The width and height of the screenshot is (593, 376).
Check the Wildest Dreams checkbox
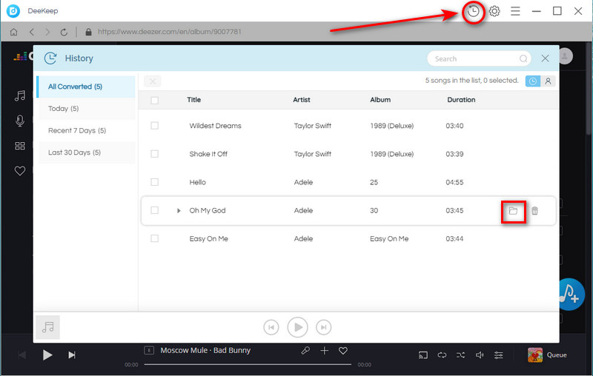point(154,126)
